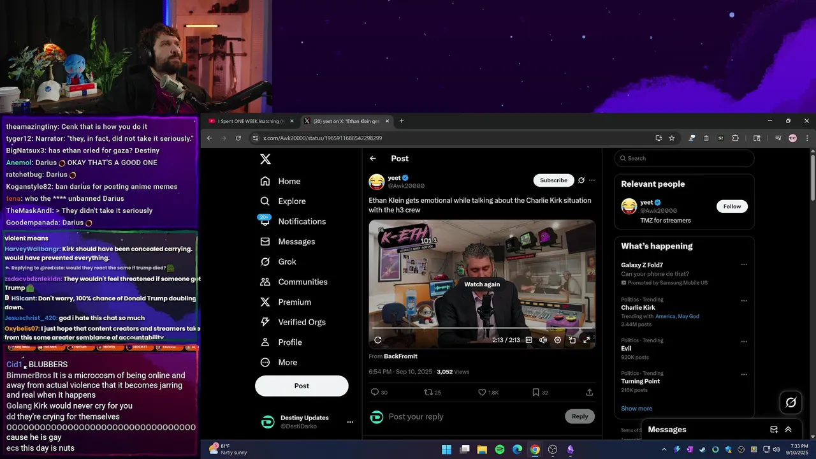The width and height of the screenshot is (816, 459).
Task: Open Turning Point trend options dots
Action: (744, 374)
